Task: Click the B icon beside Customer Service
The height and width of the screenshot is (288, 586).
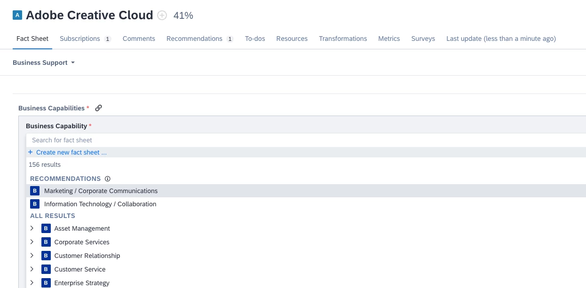Action: tap(46, 269)
